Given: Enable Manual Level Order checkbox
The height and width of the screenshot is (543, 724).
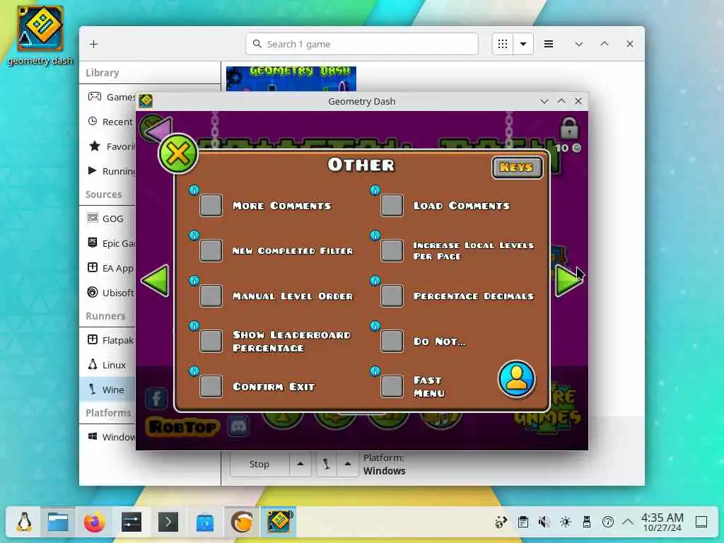Looking at the screenshot, I should [x=211, y=296].
